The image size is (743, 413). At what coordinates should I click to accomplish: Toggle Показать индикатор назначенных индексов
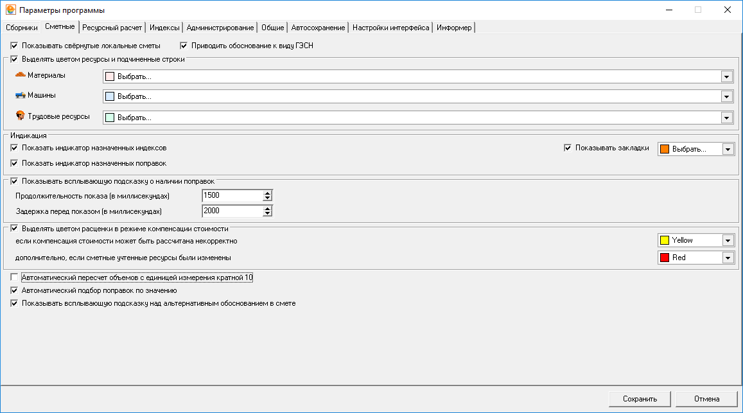[x=14, y=148]
